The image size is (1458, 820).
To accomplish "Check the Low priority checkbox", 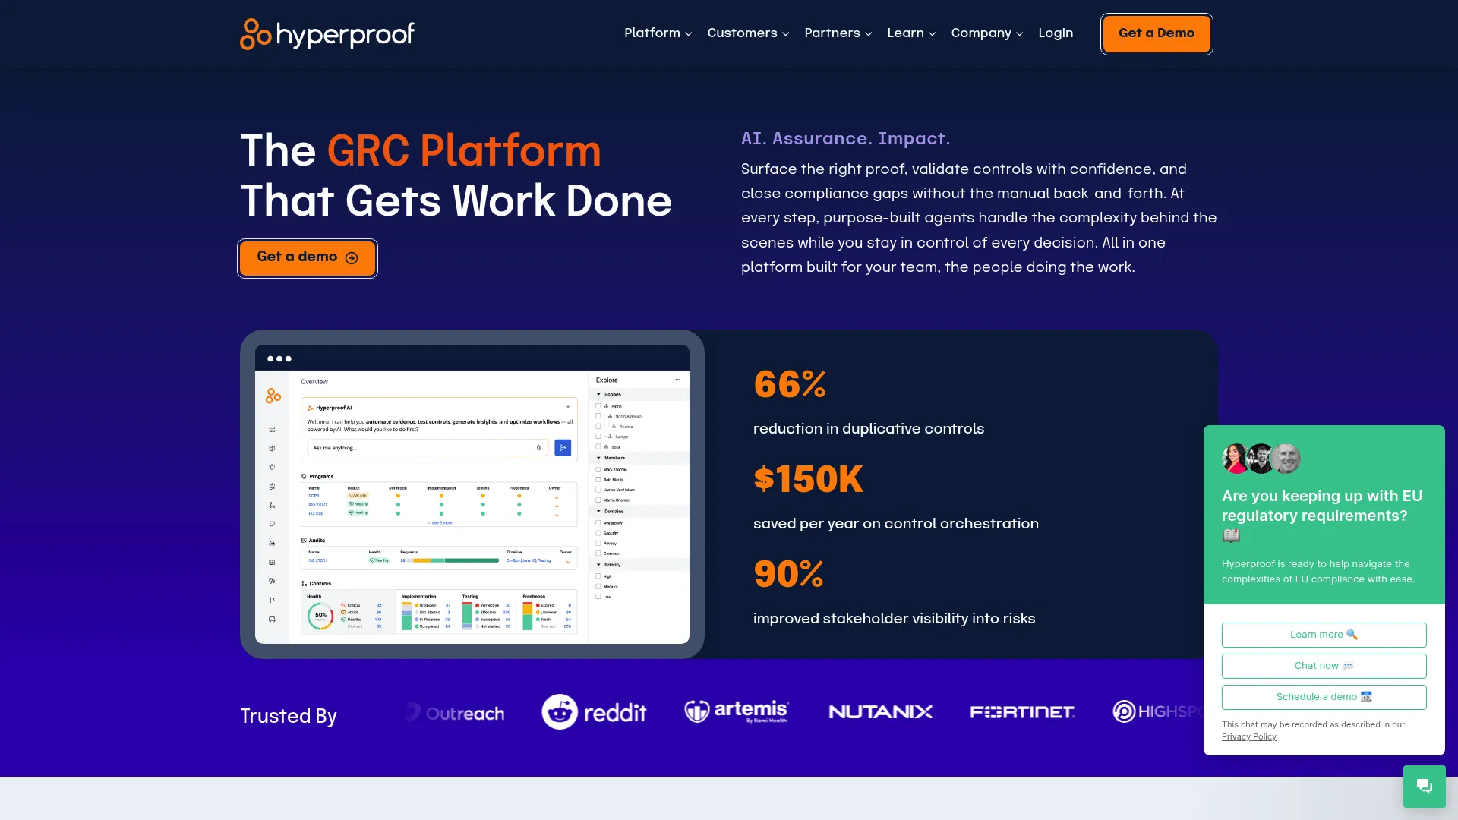I will click(x=598, y=597).
